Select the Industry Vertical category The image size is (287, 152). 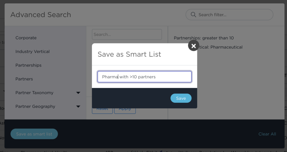(x=33, y=52)
